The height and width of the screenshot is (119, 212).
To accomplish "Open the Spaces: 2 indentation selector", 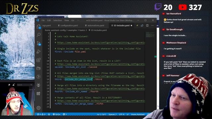I will 113,114.
